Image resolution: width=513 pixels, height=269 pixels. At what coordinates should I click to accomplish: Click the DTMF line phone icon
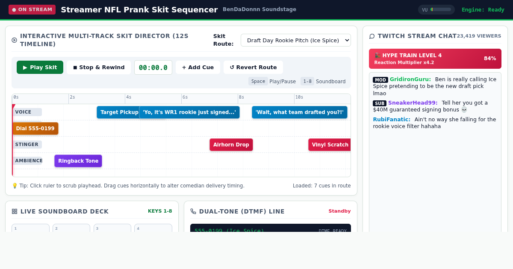pos(193,211)
